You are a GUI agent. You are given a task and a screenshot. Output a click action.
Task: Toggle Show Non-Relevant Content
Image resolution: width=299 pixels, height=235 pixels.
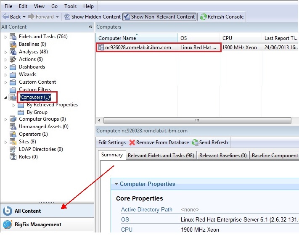point(159,17)
